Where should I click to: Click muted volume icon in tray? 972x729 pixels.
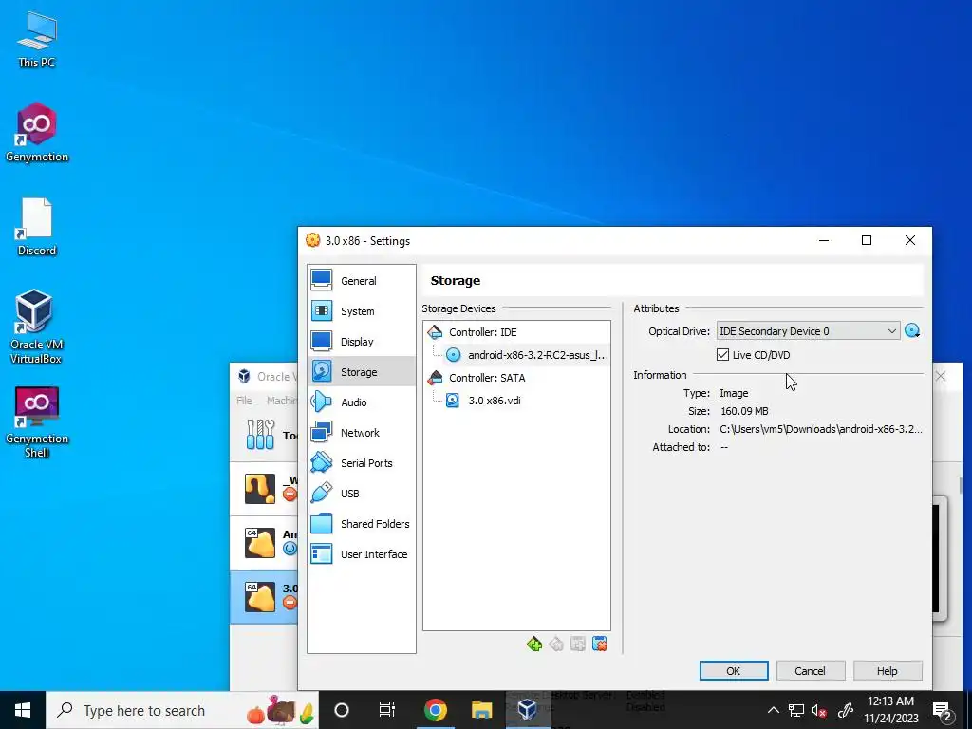pos(819,710)
